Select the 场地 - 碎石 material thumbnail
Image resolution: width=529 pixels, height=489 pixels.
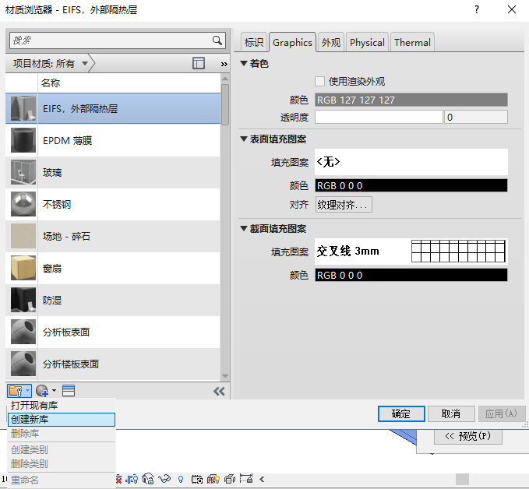pos(23,236)
